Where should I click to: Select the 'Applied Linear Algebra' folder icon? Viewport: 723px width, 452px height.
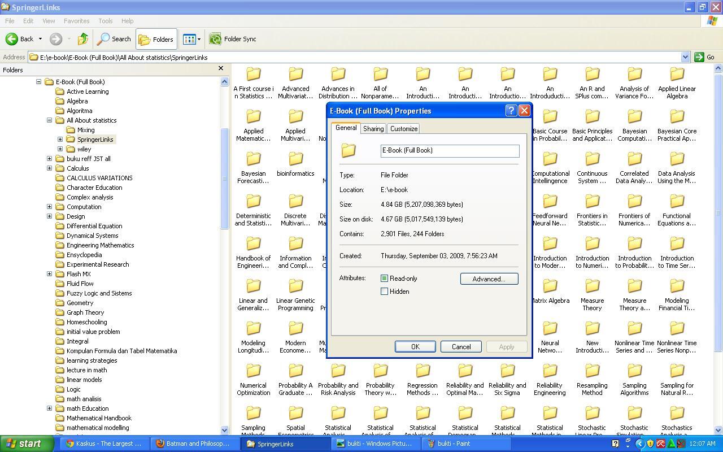(x=677, y=75)
